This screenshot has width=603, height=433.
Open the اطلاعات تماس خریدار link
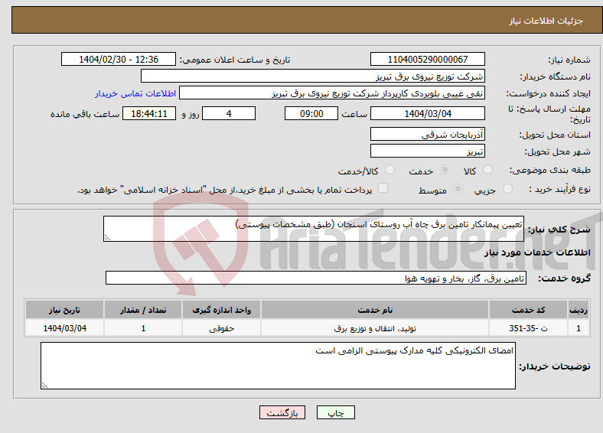tap(135, 93)
